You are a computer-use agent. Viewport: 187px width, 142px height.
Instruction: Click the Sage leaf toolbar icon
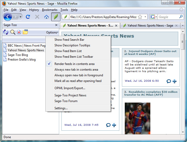pyautogui.click(x=56, y=17)
